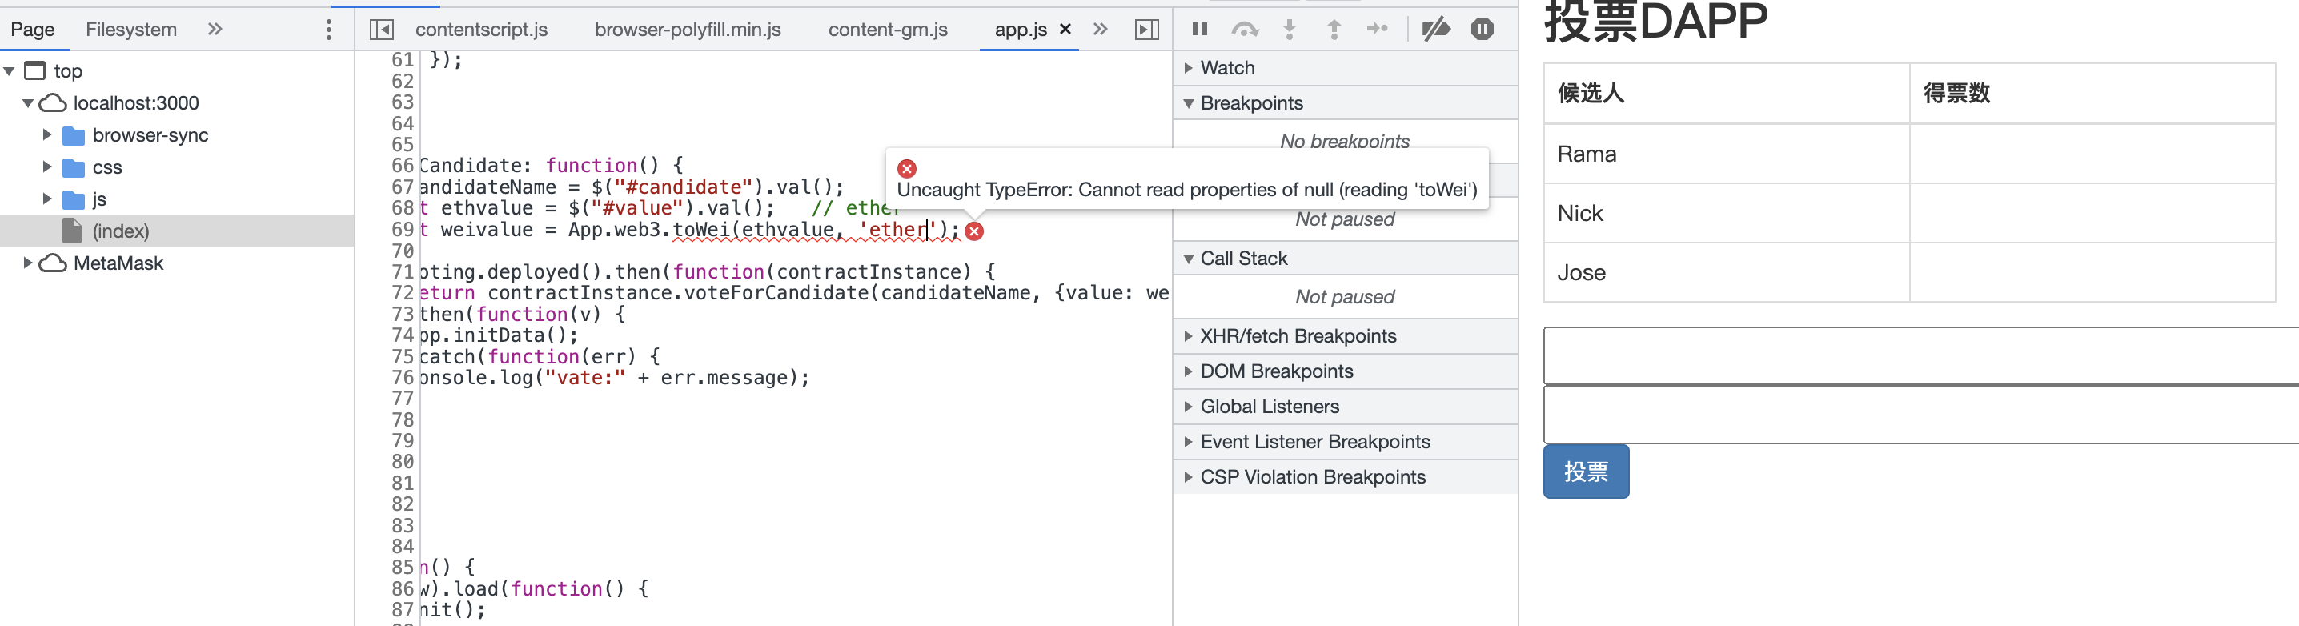
Task: Click the Jose candidate cell
Action: click(x=1726, y=272)
